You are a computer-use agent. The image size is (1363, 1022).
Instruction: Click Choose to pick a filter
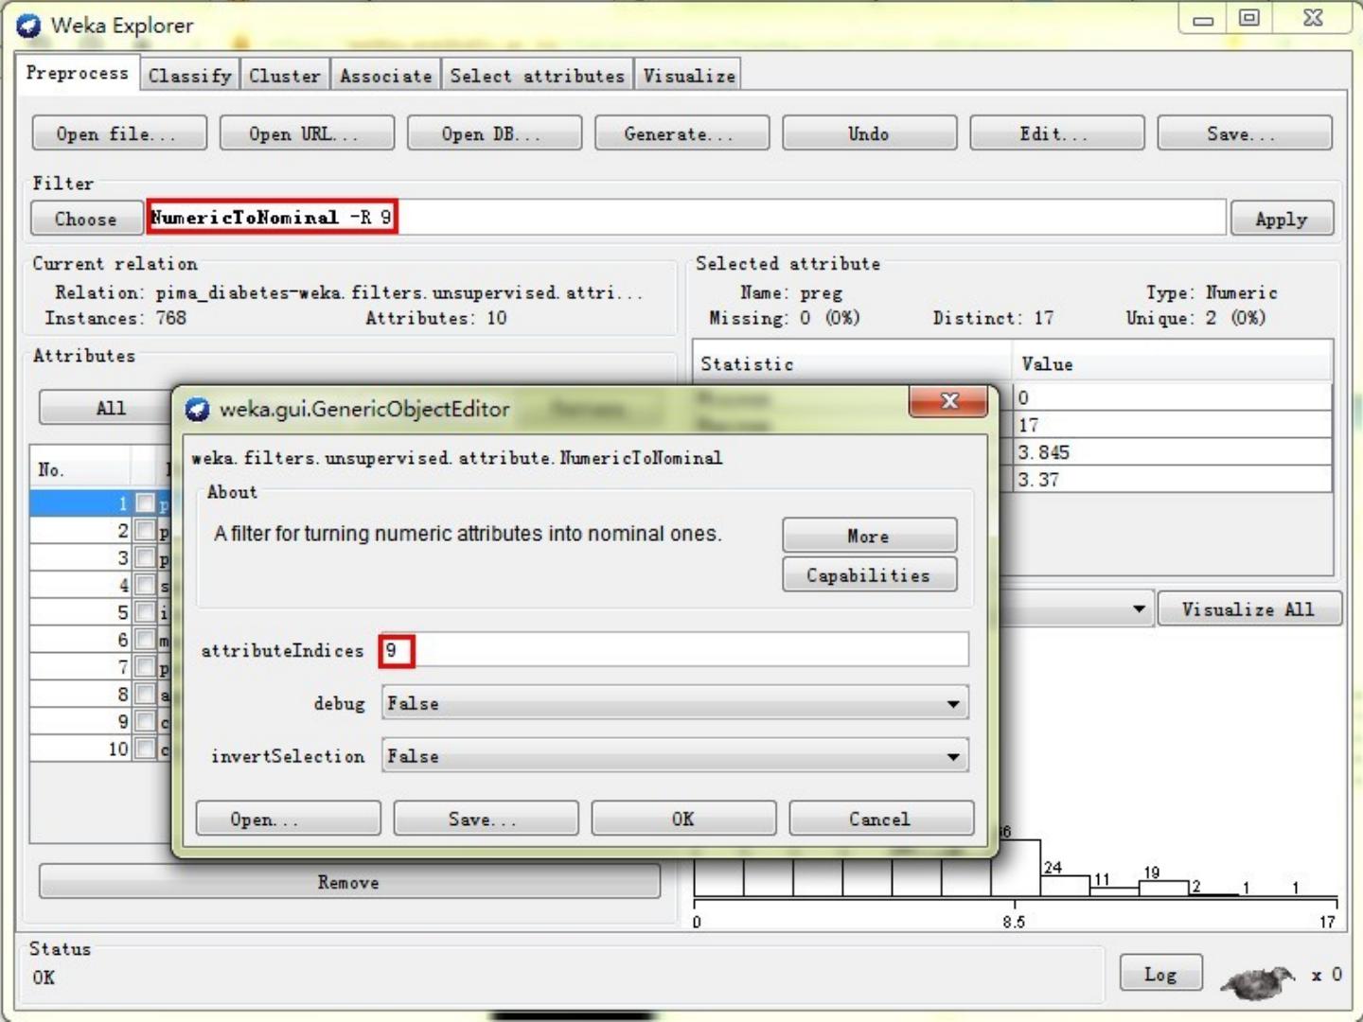pyautogui.click(x=86, y=219)
